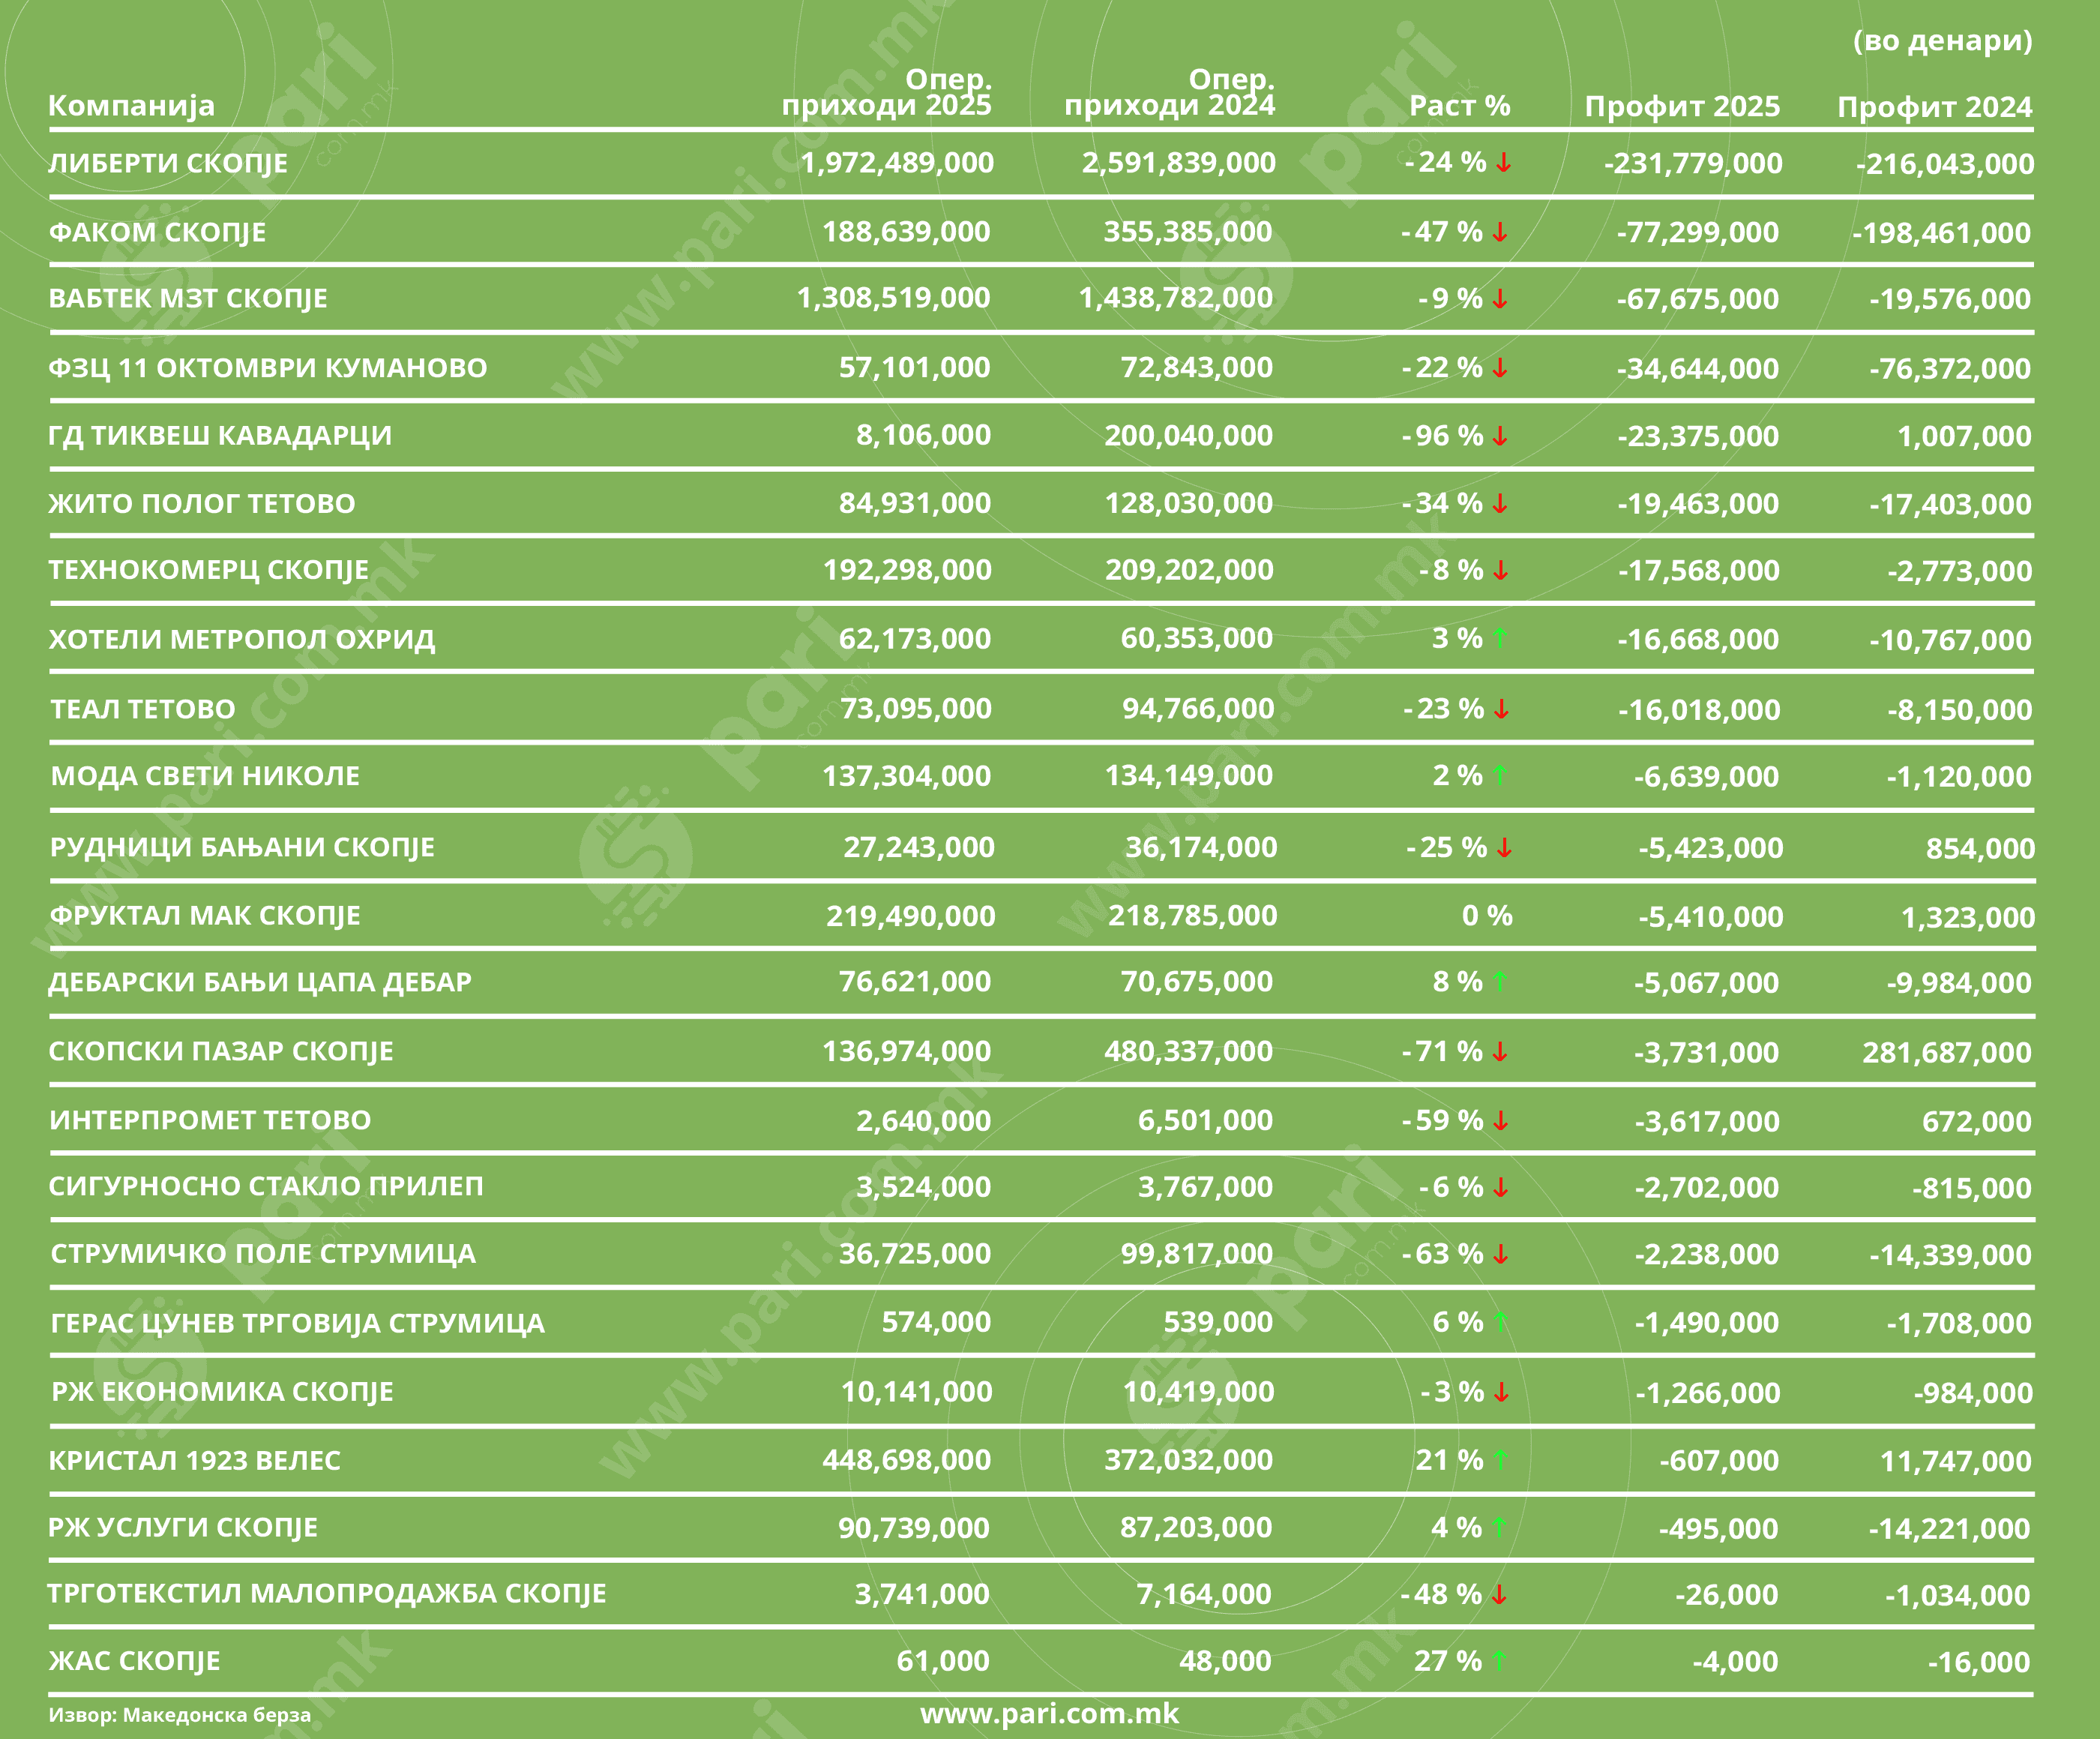
Task: Click the Профит 2025 column header
Action: point(1682,106)
